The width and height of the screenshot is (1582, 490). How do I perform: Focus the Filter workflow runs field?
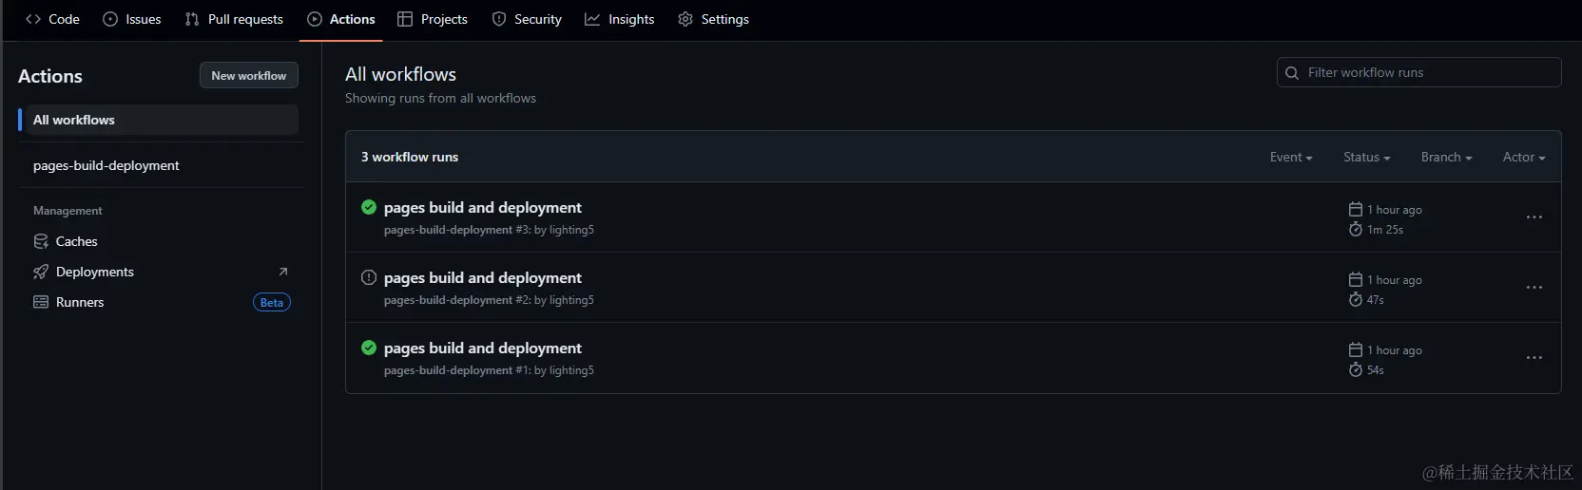coord(1418,72)
